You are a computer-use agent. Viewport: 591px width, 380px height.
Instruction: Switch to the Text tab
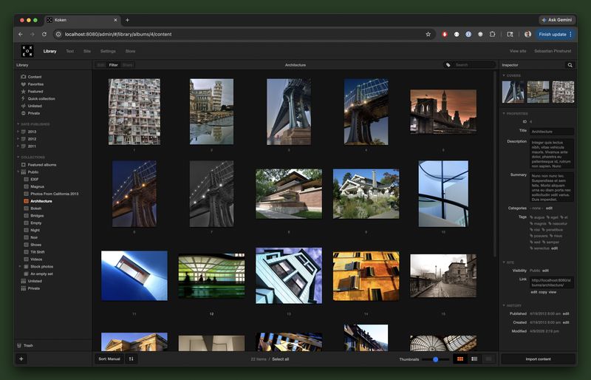point(69,51)
